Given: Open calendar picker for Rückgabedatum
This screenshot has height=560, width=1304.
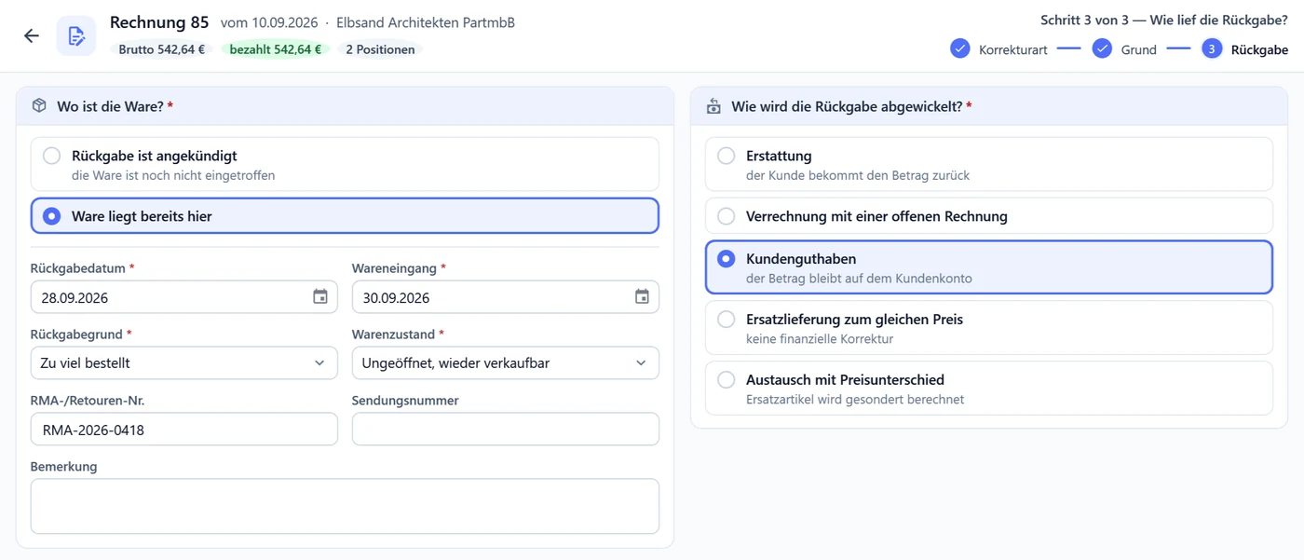Looking at the screenshot, I should pos(319,297).
